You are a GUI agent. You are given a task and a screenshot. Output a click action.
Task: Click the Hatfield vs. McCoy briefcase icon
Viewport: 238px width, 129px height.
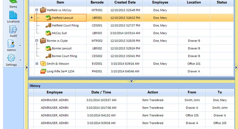click(x=43, y=10)
